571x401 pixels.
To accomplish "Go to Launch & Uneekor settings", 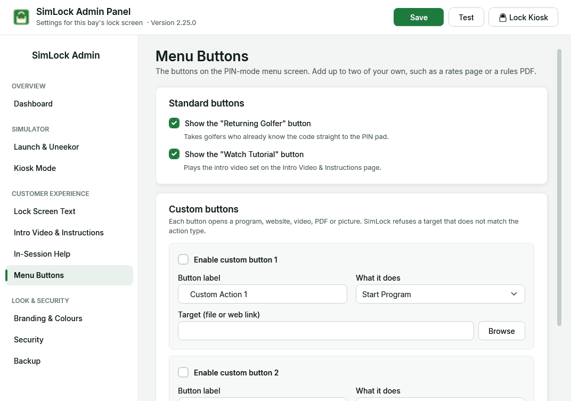I will (69, 147).
